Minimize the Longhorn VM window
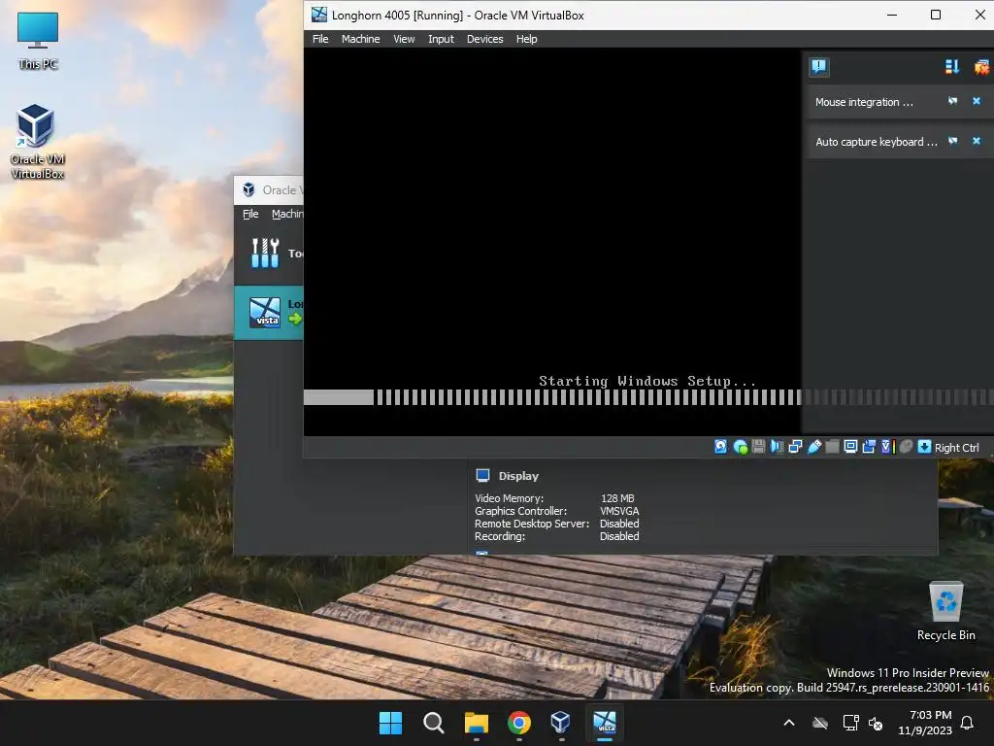 click(x=892, y=15)
